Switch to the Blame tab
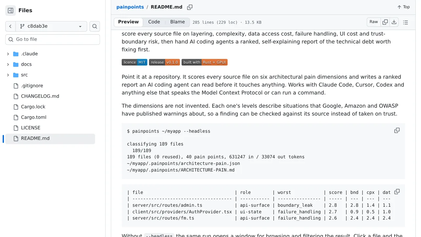421x237 pixels. pyautogui.click(x=178, y=22)
